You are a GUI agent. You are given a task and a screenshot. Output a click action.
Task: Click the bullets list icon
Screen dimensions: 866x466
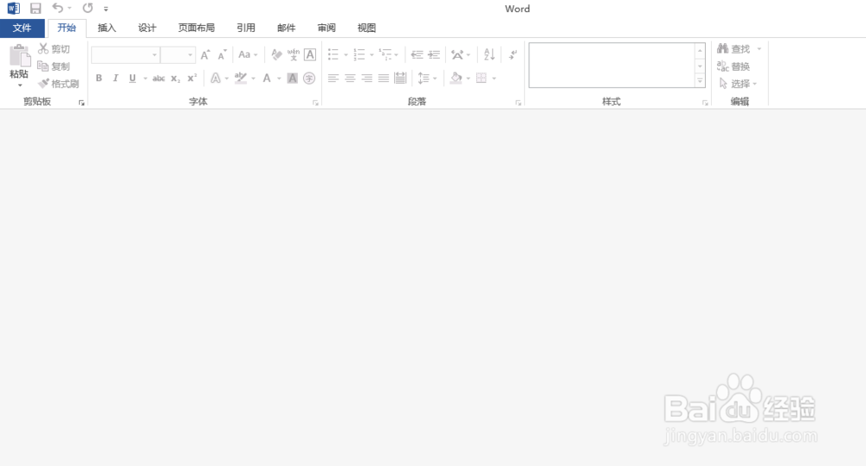click(333, 54)
